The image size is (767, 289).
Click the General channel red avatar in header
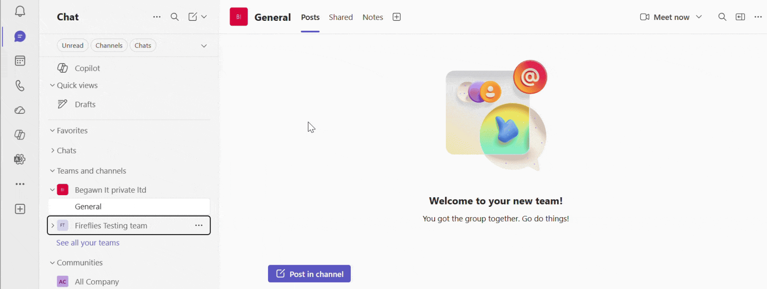click(238, 17)
